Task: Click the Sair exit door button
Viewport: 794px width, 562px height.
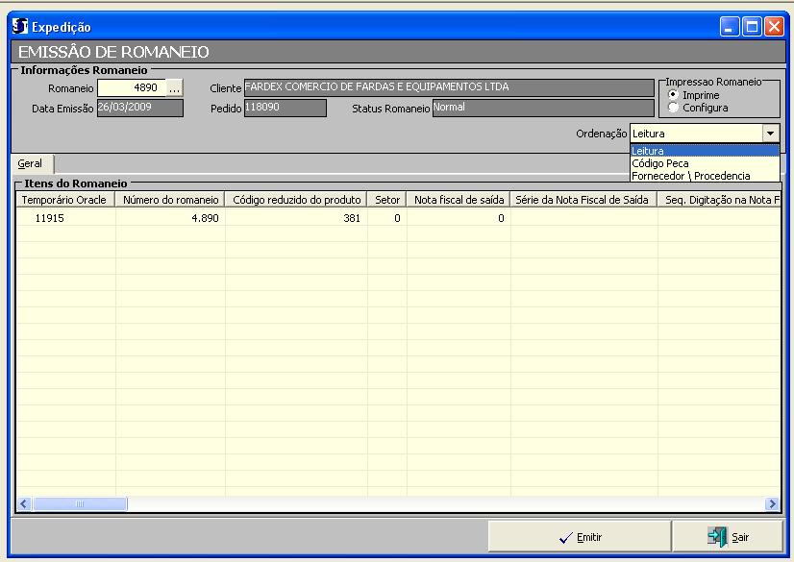Action: tap(728, 537)
